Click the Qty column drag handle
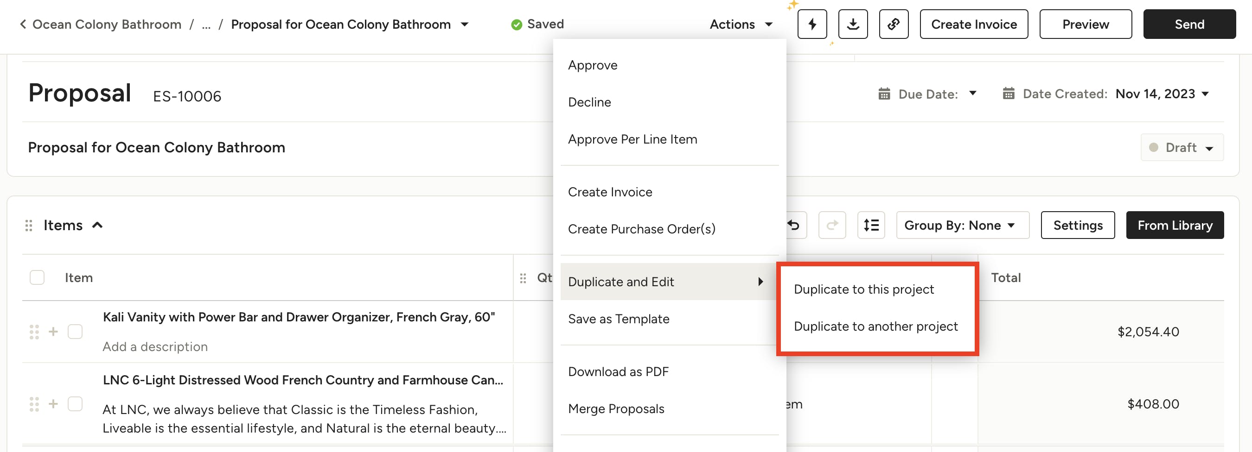 click(x=523, y=278)
